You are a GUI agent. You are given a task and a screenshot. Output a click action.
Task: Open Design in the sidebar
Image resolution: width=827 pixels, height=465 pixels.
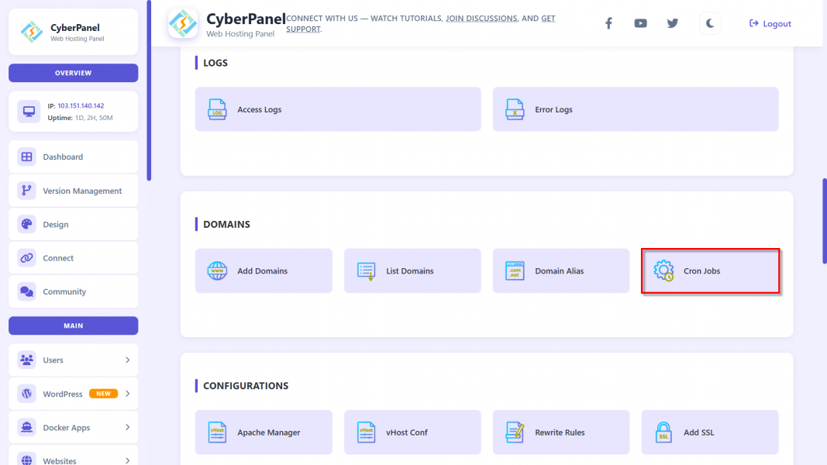[x=74, y=224]
